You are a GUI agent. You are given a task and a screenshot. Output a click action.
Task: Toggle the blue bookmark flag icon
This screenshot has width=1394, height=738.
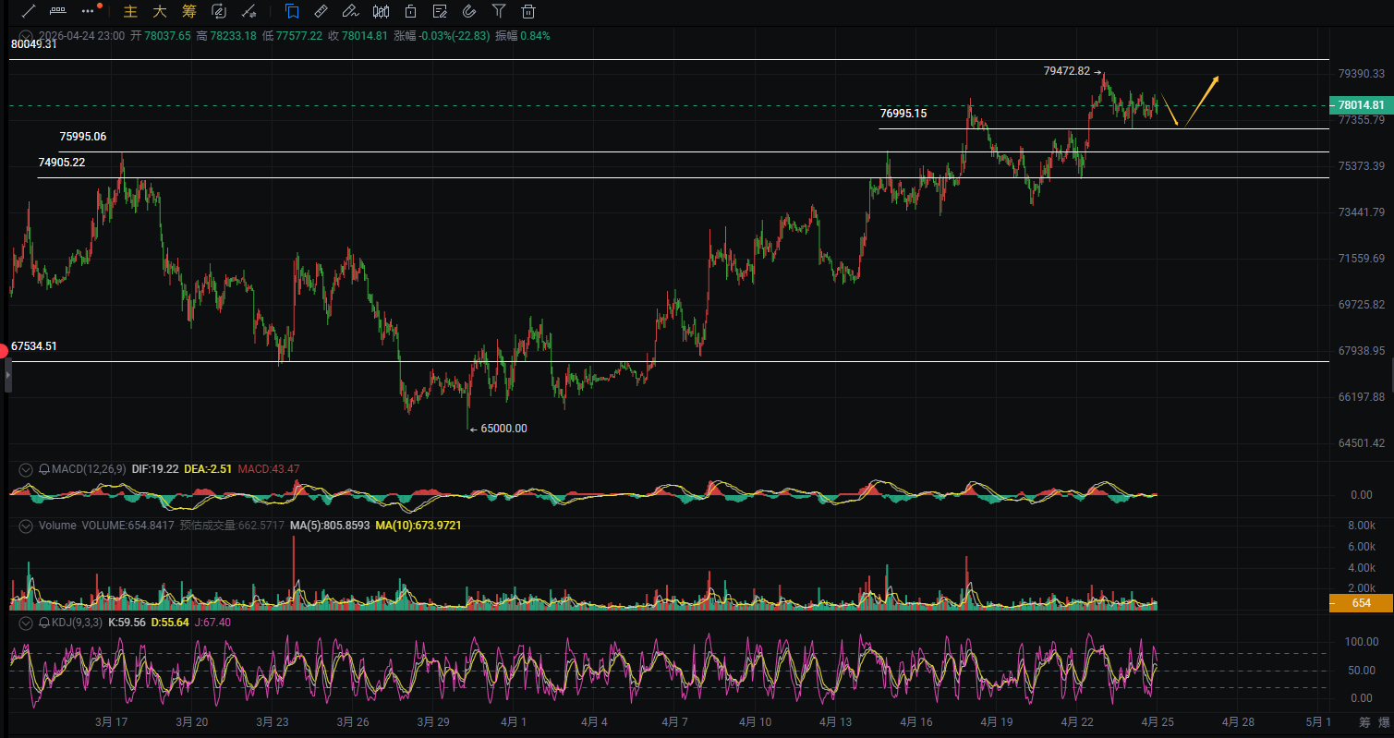[292, 12]
